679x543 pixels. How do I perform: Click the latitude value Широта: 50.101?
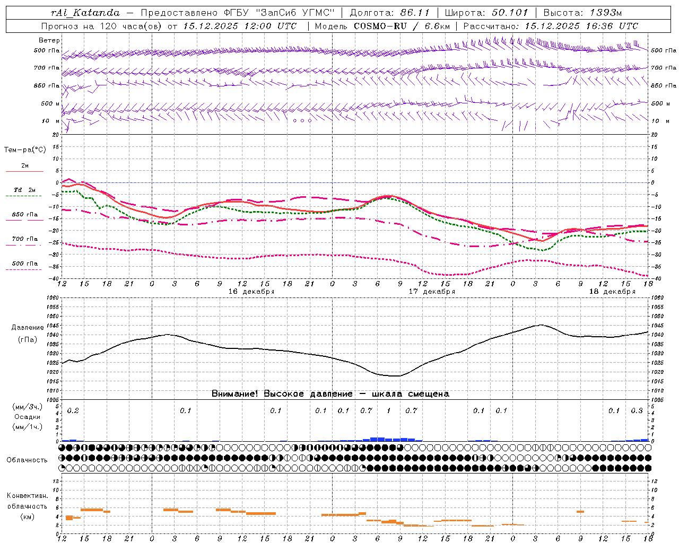(x=486, y=13)
